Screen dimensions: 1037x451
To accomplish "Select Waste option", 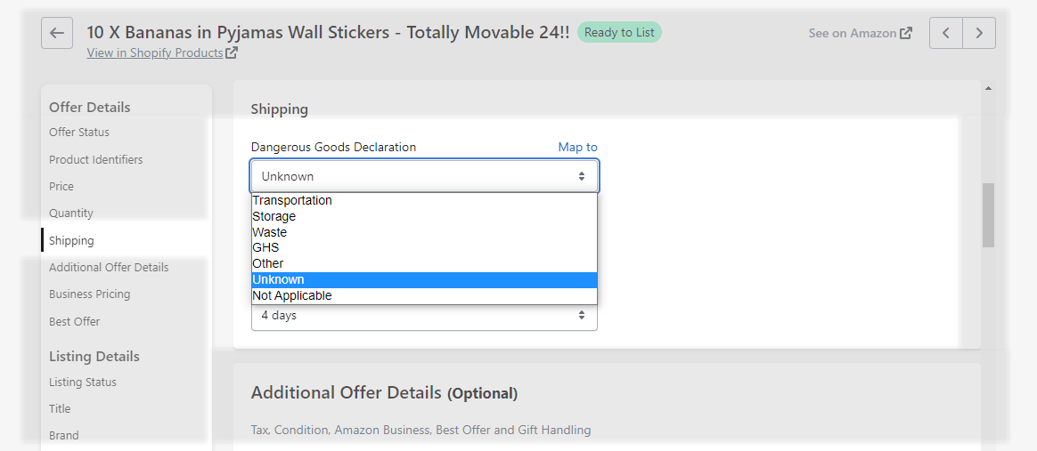I will click(424, 232).
